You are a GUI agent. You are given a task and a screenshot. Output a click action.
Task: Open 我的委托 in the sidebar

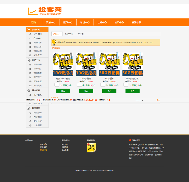coord(38,38)
